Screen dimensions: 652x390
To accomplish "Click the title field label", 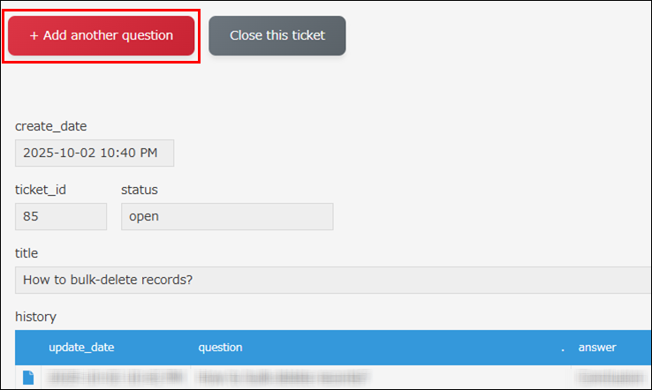I will 27,253.
